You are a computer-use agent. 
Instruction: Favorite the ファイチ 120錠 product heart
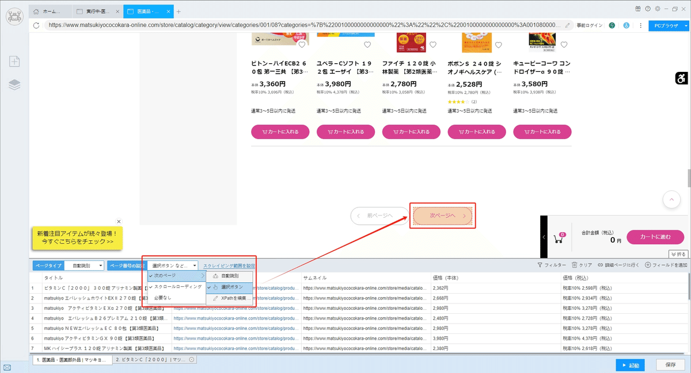pyautogui.click(x=433, y=45)
